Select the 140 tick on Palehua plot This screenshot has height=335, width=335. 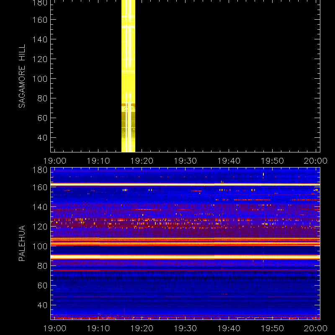(x=40, y=207)
